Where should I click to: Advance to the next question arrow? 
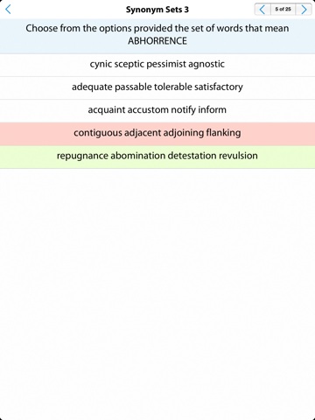click(x=304, y=10)
